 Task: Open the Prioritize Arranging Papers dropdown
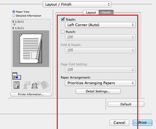pyautogui.click(x=100, y=83)
